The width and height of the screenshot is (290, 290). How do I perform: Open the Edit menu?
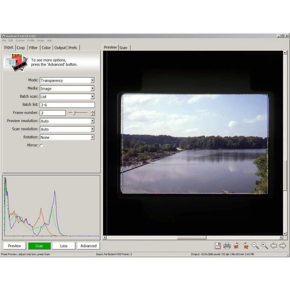click(x=11, y=40)
